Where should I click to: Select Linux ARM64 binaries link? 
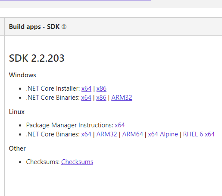133,134
